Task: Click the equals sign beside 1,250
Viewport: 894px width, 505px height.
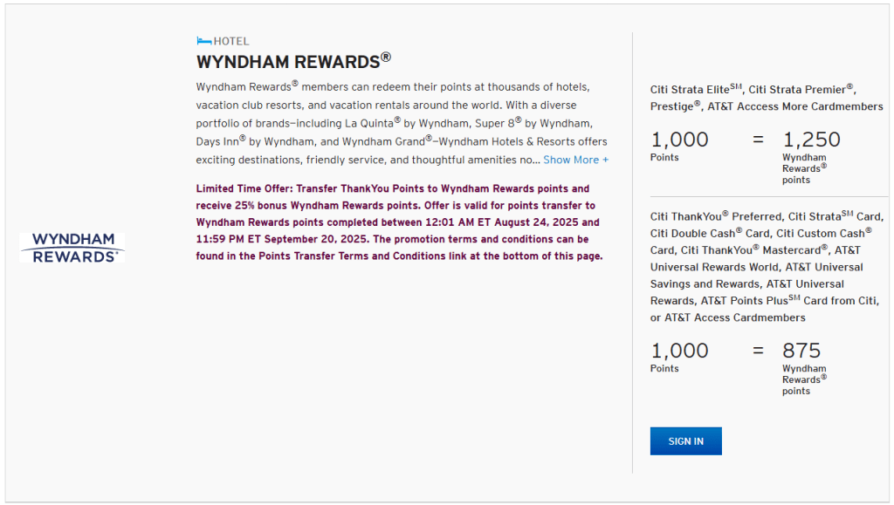Action: point(758,140)
